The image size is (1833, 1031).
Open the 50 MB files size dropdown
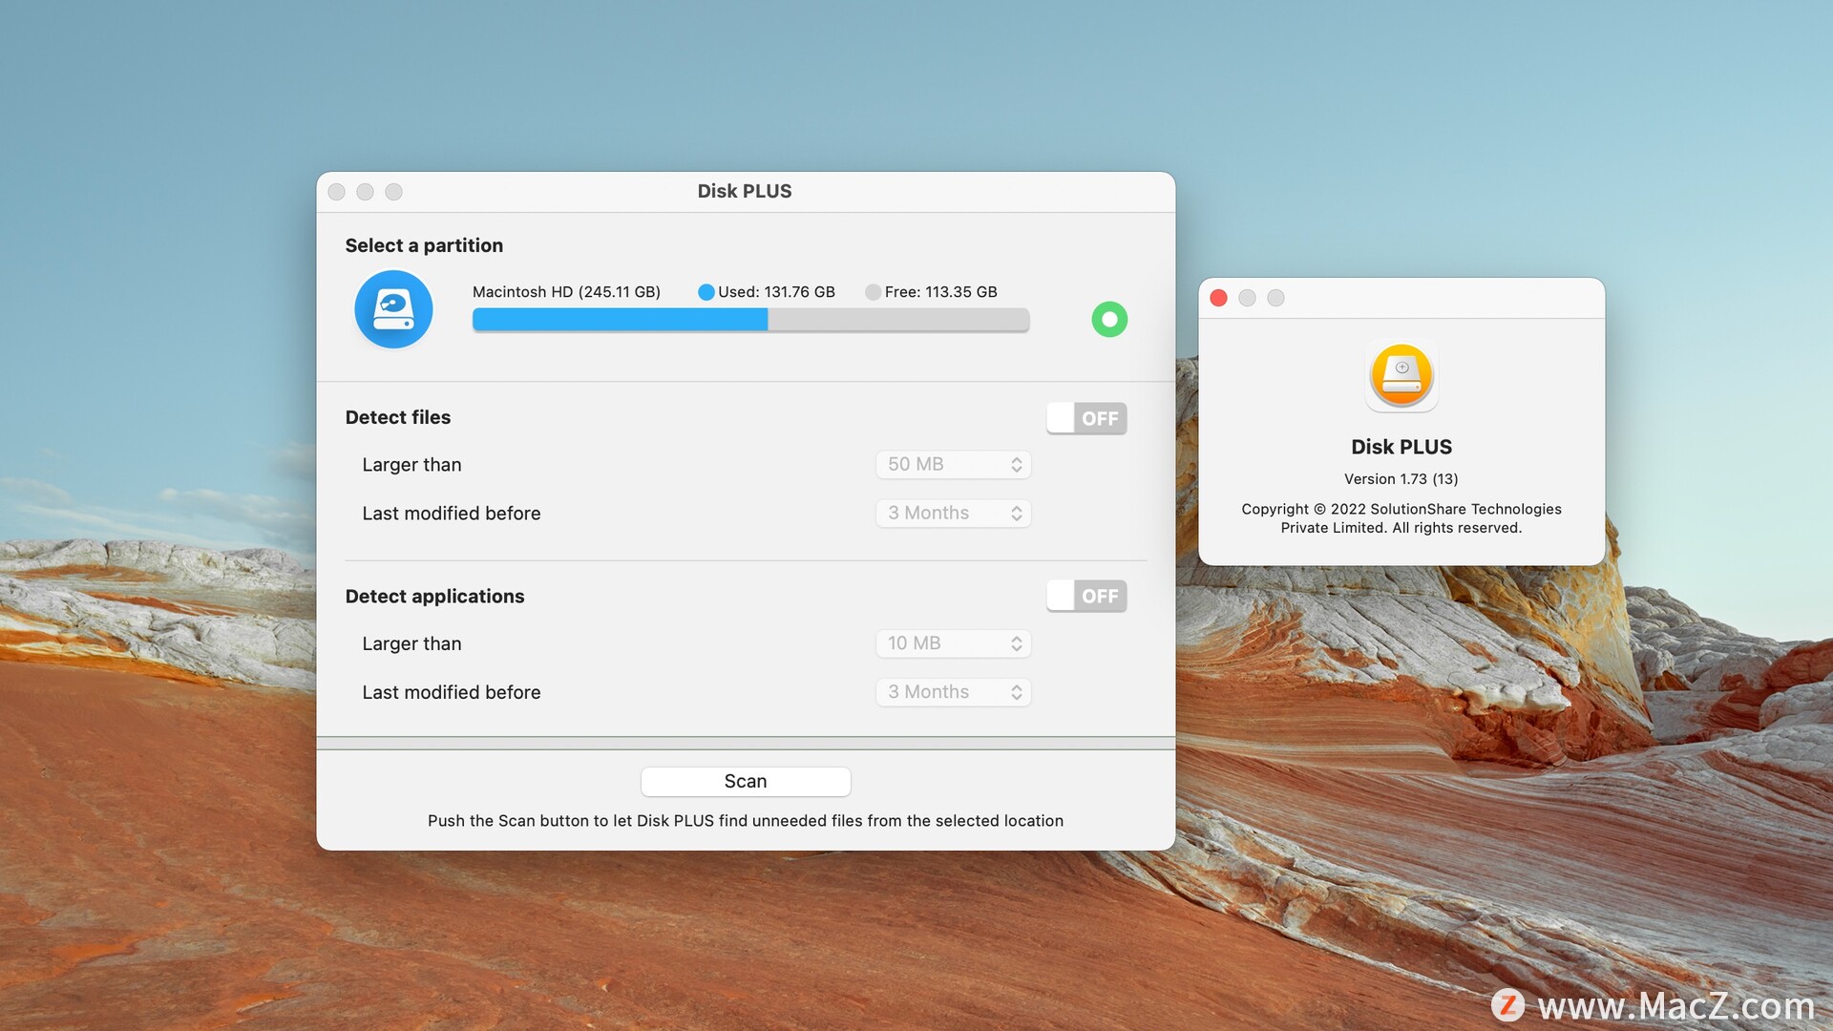click(x=953, y=465)
